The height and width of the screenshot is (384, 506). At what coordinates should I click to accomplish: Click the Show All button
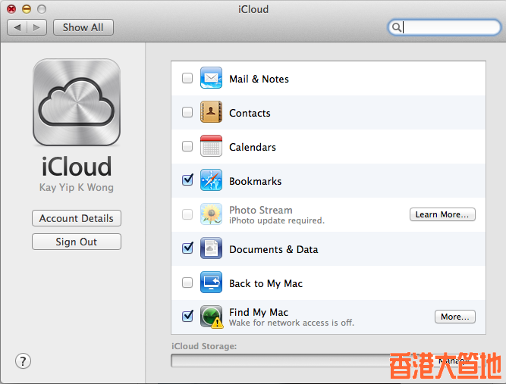click(83, 27)
